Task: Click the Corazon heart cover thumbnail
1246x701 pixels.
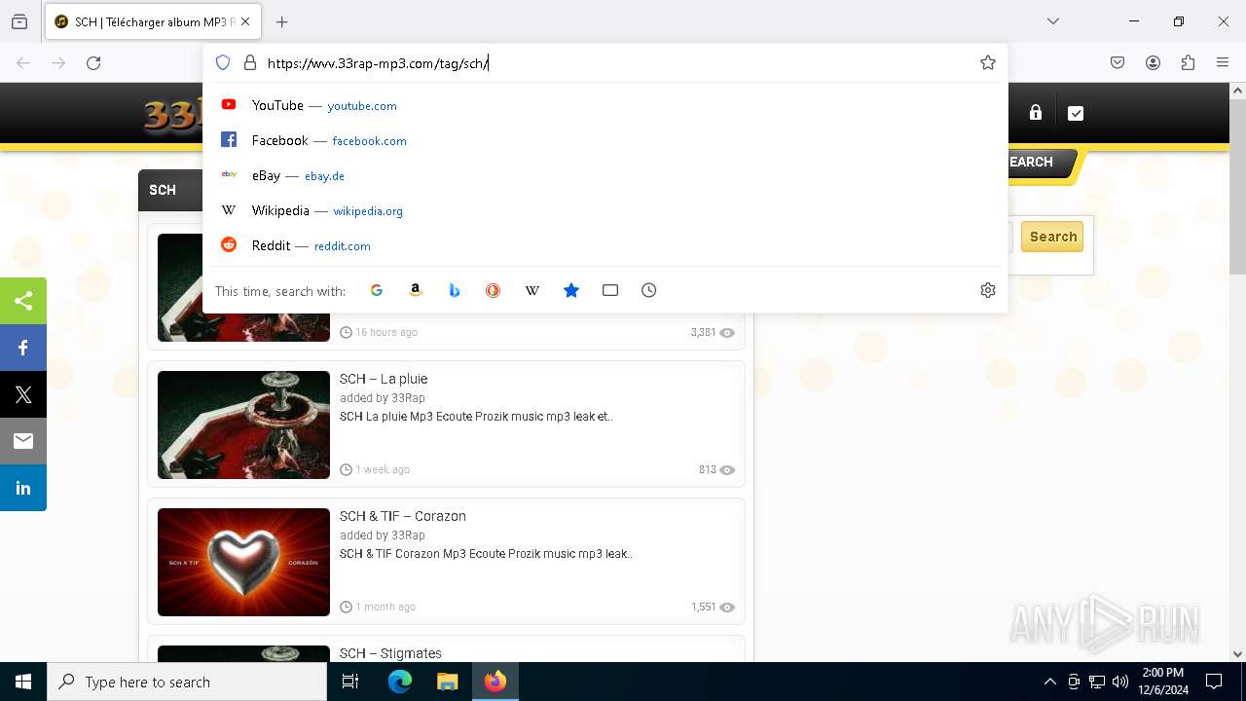Action: (243, 562)
